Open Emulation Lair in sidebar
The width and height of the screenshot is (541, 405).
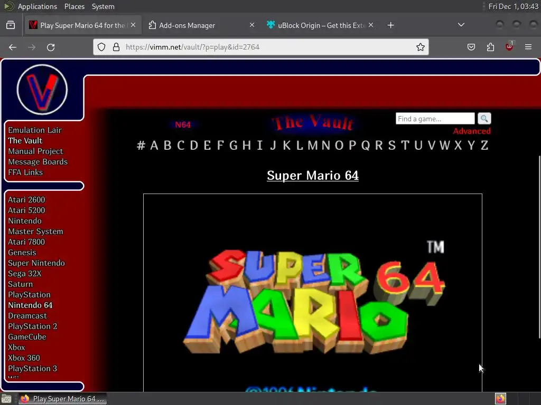tap(35, 130)
